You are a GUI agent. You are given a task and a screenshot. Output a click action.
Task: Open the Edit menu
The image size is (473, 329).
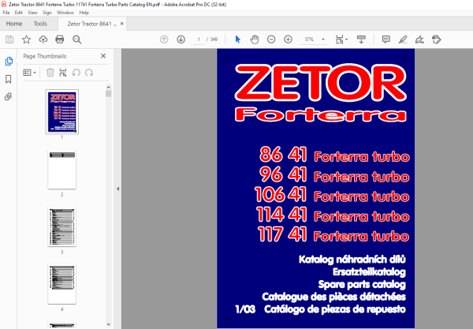coord(19,13)
